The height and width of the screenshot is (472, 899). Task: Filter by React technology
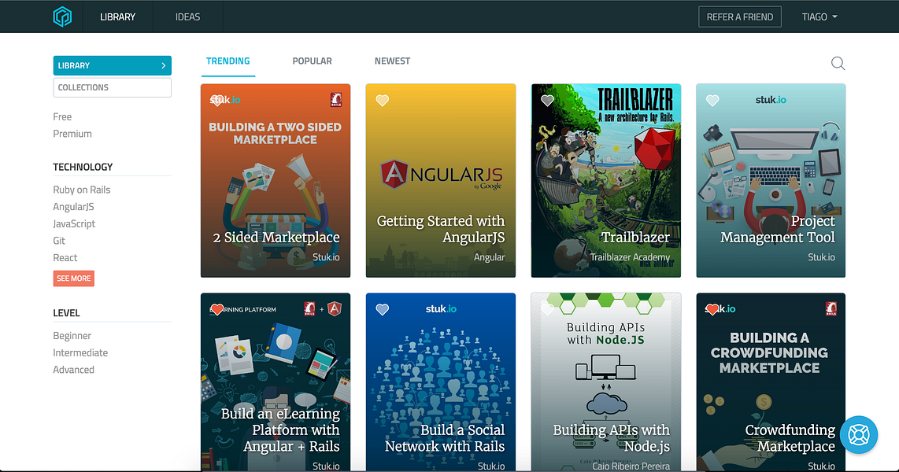point(65,258)
